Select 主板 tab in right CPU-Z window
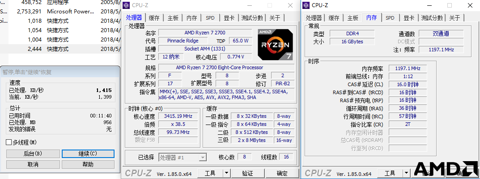Screen dimensions: 480x179 [353, 18]
